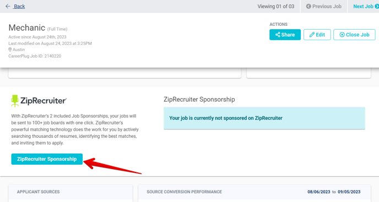Click the pencil icon on Edit
The width and height of the screenshot is (379, 202).
click(312, 35)
